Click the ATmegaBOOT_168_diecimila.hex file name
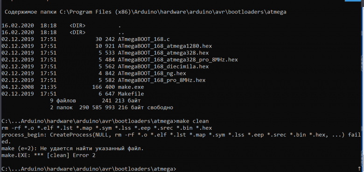Screen dimensions: 364x172 [163, 66]
